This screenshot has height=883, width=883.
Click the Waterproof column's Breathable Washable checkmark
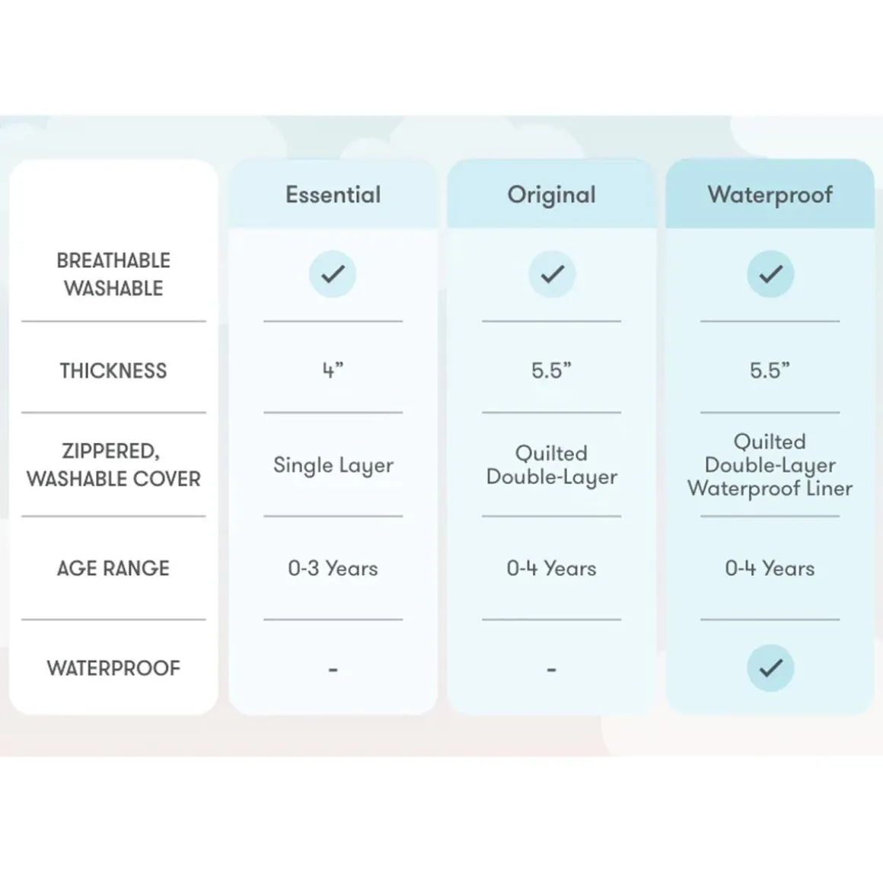click(770, 274)
